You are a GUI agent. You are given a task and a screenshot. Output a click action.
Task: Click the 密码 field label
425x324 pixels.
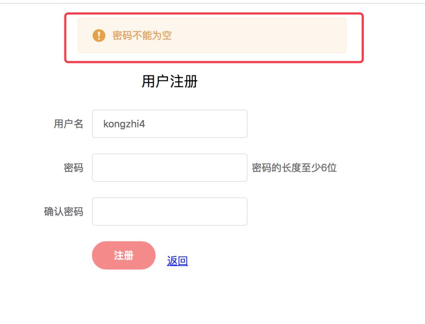pyautogui.click(x=74, y=168)
